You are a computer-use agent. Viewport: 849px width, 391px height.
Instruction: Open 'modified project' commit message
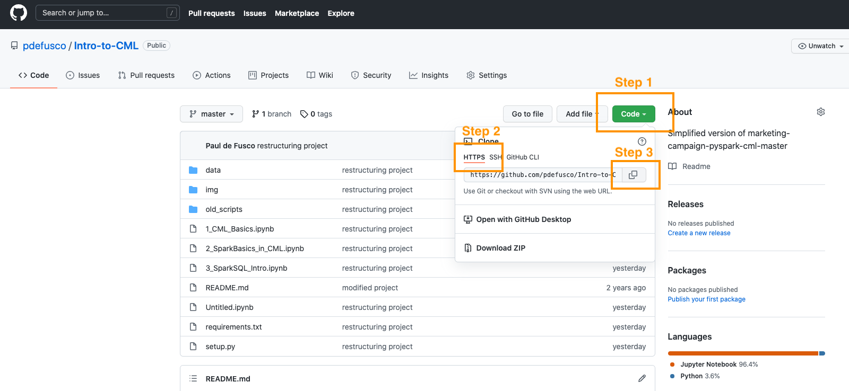click(x=370, y=288)
